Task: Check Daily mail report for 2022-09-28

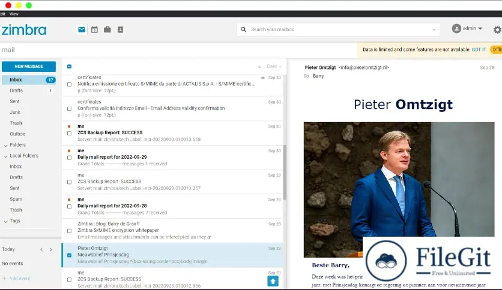Action: tap(69, 206)
